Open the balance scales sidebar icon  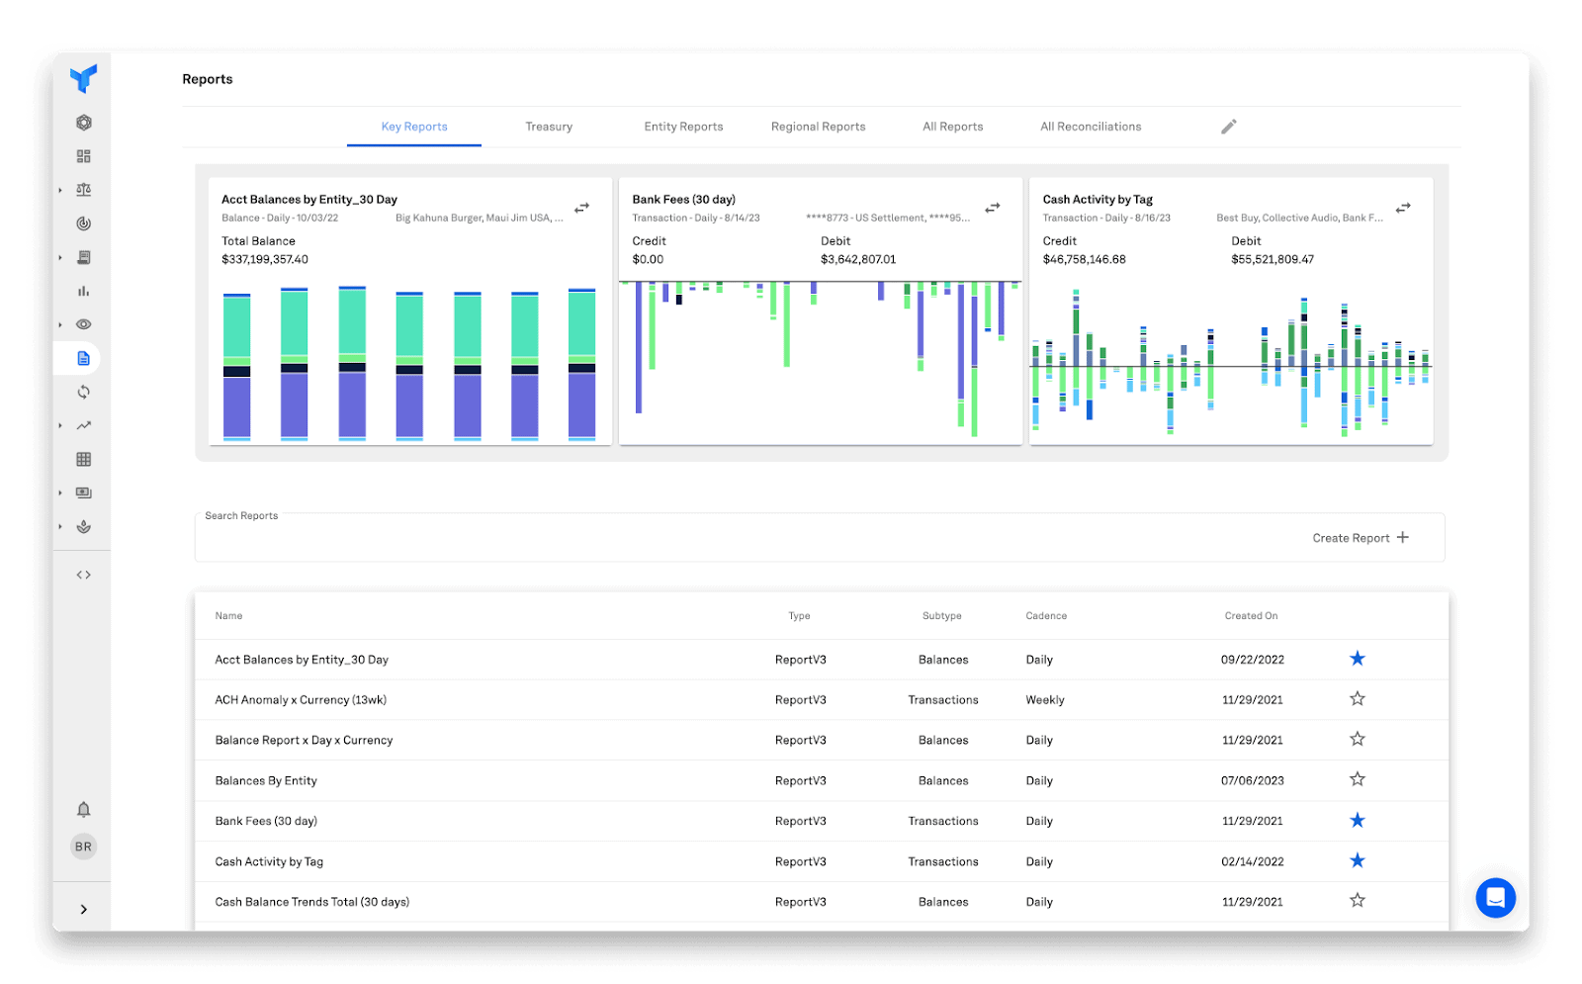[84, 190]
